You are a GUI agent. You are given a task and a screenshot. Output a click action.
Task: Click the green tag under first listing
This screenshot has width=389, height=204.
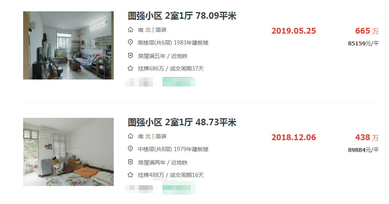[179, 82]
